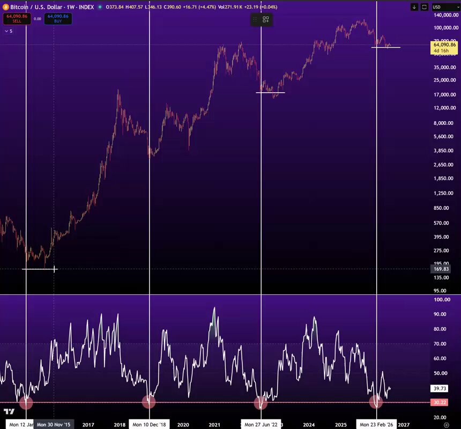461x429 pixels.
Task: Click the 2020 label on time axis
Action: pos(183,425)
